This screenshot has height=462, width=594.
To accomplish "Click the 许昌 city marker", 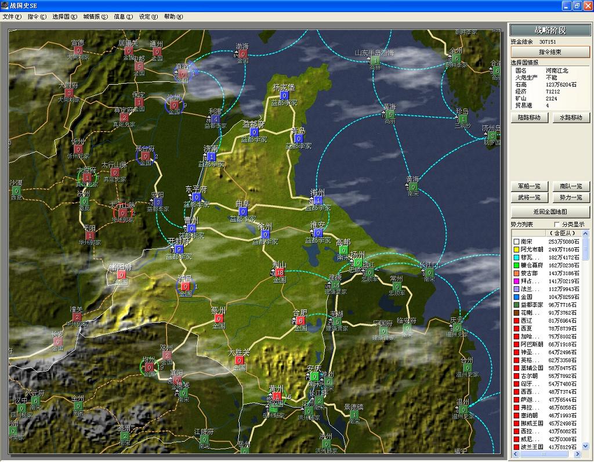I will coord(185,286).
